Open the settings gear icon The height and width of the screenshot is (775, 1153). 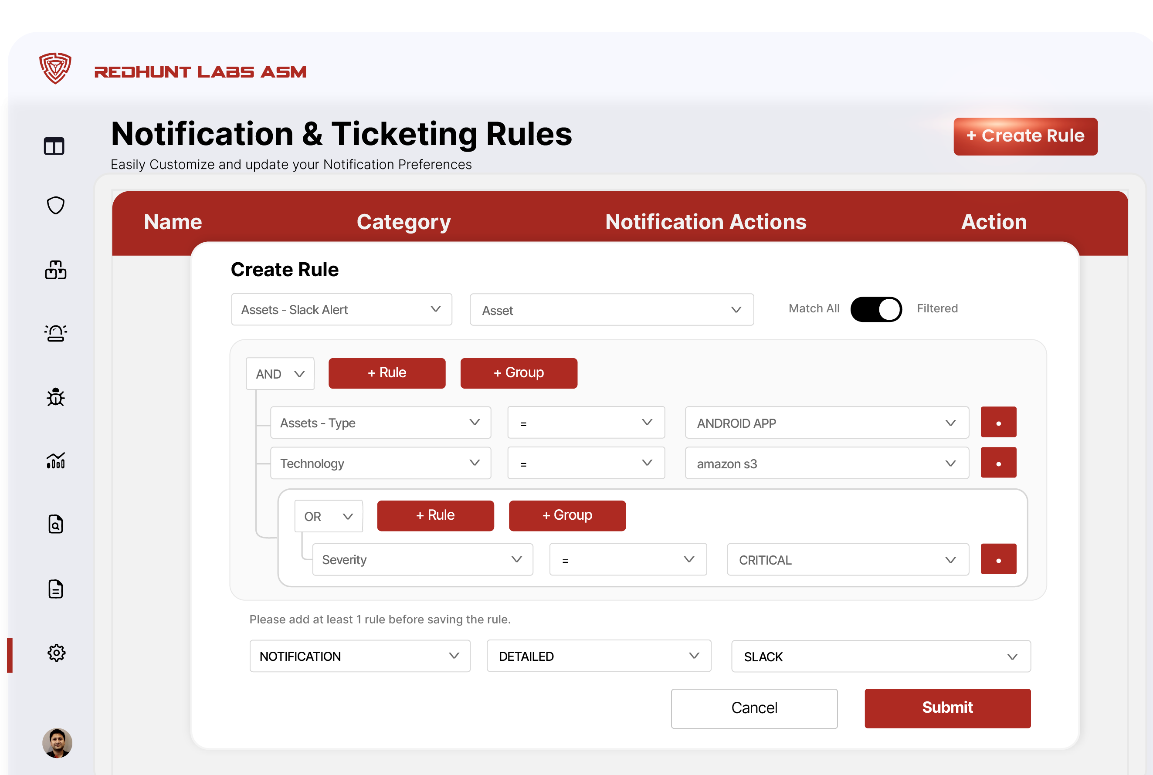point(56,653)
